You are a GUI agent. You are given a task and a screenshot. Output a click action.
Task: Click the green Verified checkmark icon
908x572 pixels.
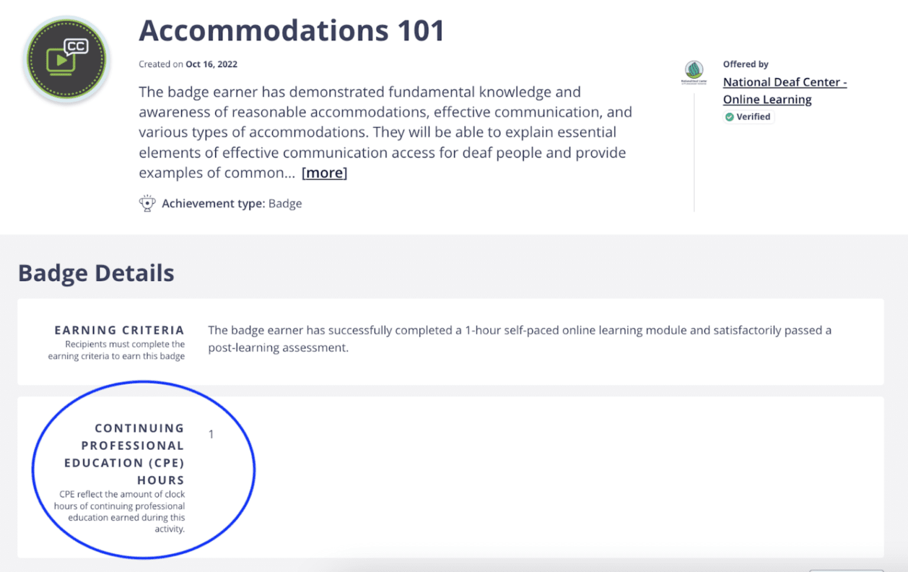click(729, 117)
